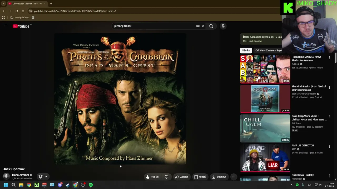Open the browser home button
The image size is (337, 189).
(23, 11)
